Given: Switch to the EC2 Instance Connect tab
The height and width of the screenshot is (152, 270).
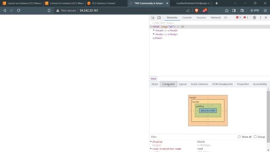Looking at the screenshot, I should tap(107, 3).
